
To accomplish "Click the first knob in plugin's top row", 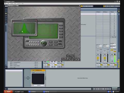I will (30, 42).
